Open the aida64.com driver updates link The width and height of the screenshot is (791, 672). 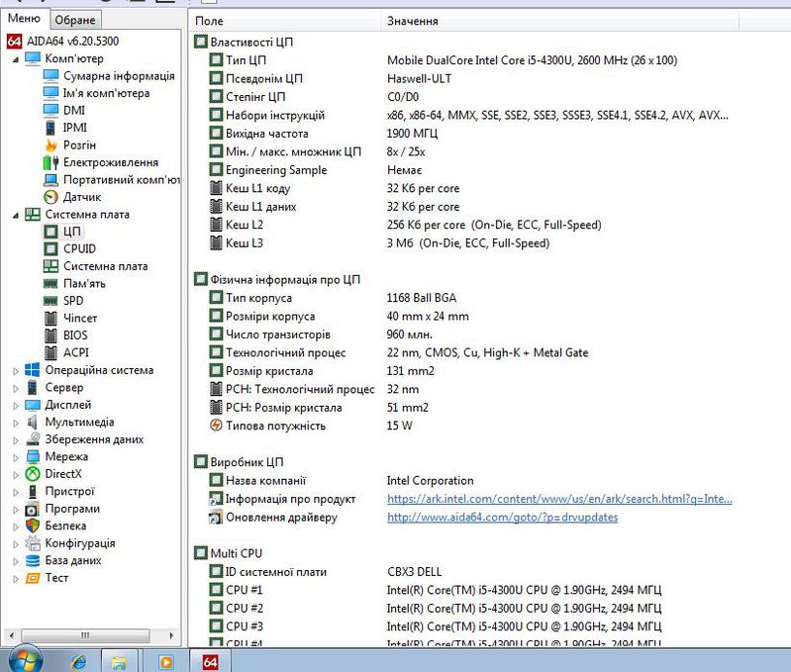[x=502, y=517]
